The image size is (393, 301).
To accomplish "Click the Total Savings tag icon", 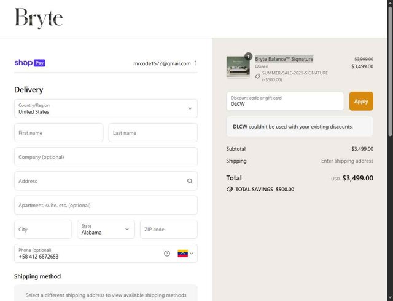I will (229, 189).
